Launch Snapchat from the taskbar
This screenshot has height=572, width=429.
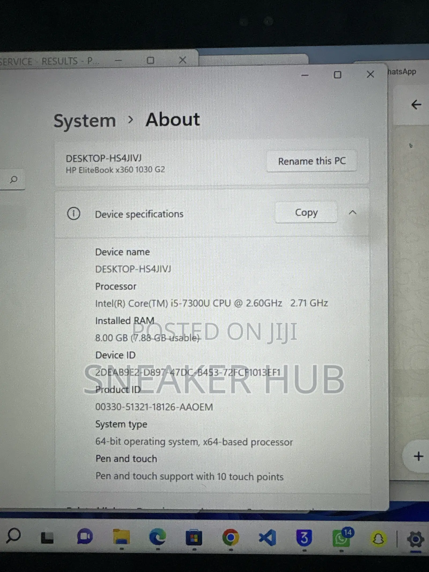pyautogui.click(x=378, y=538)
